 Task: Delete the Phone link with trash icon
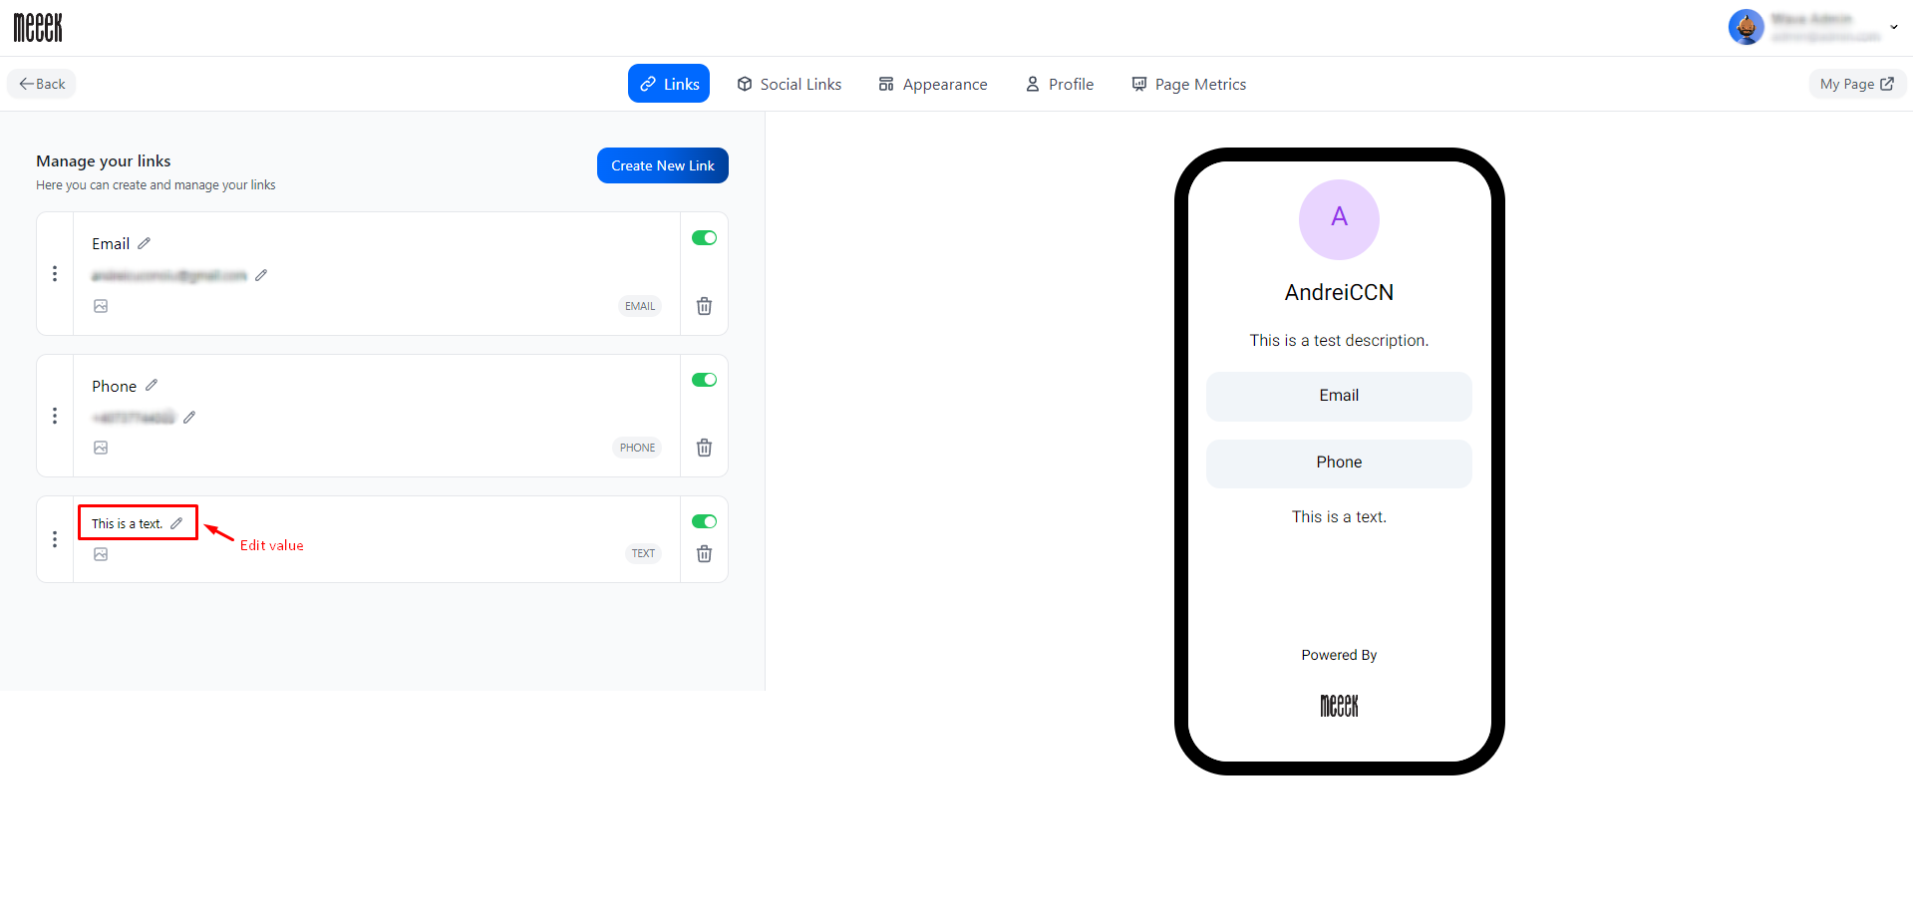click(x=704, y=448)
